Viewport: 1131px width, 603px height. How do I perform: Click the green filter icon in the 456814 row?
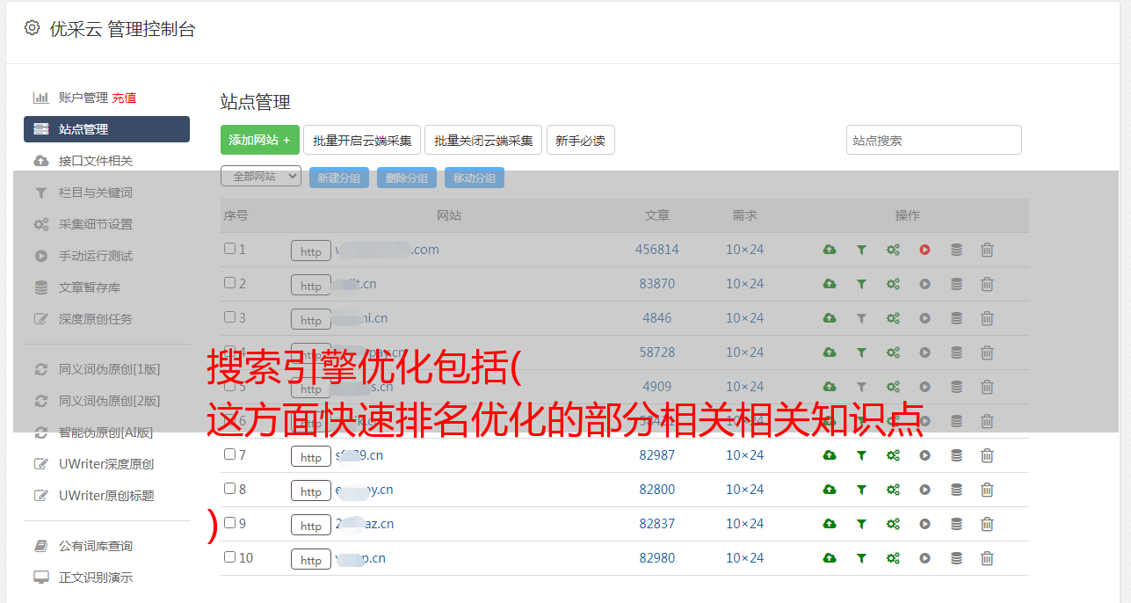[x=861, y=250]
